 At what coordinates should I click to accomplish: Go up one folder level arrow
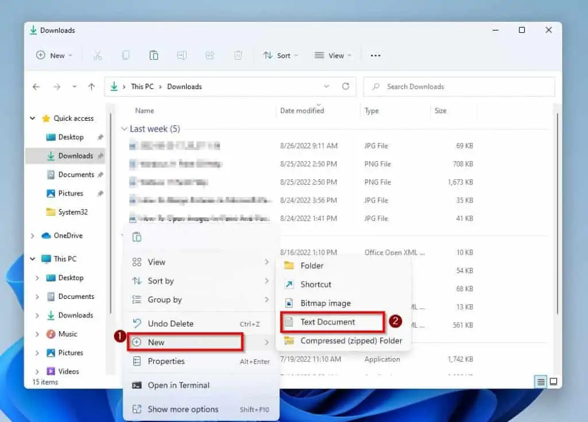91,87
